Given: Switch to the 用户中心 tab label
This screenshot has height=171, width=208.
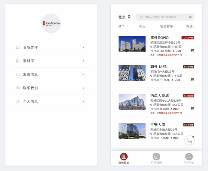Looking at the screenshot, I should (x=189, y=163).
